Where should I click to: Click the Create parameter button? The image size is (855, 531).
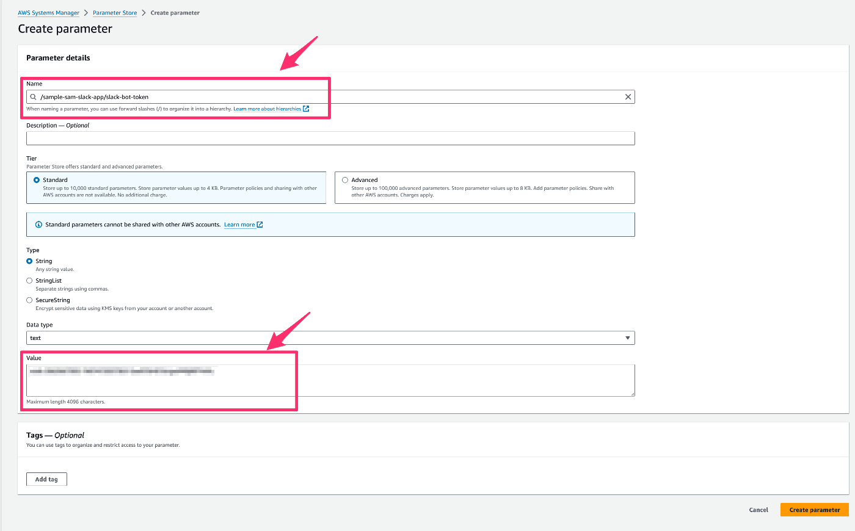pyautogui.click(x=815, y=510)
